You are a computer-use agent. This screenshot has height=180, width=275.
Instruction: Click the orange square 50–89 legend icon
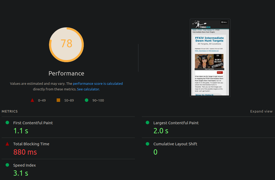(x=58, y=100)
